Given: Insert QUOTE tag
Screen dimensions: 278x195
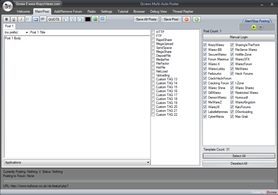Looking at the screenshot, I should click(x=54, y=19).
